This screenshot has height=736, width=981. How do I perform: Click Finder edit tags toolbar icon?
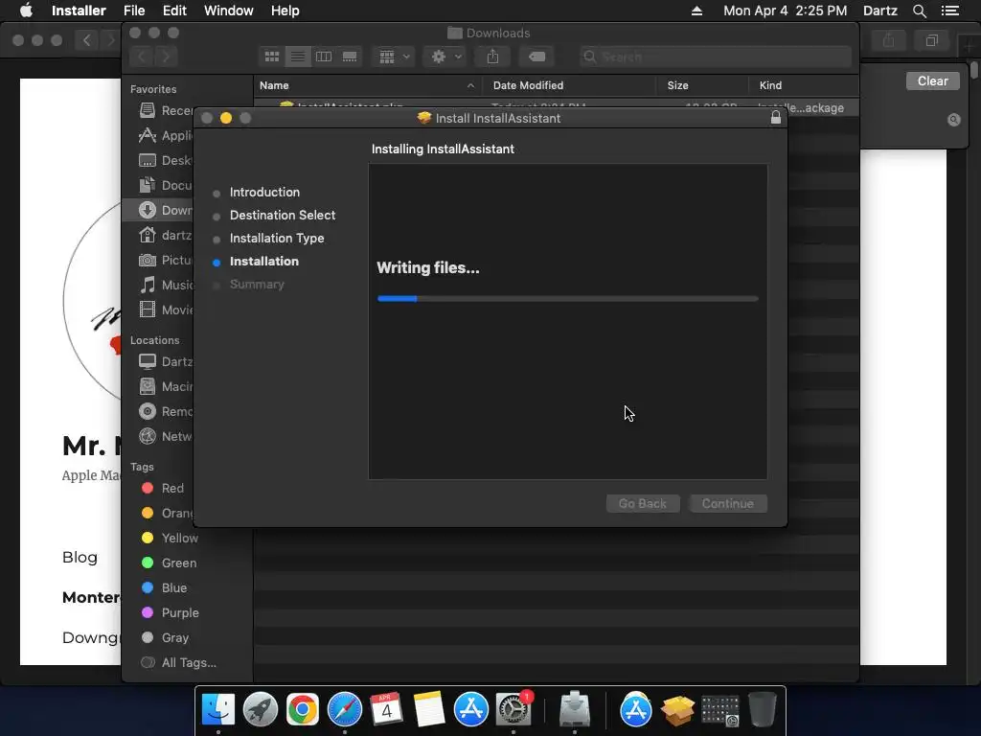536,57
